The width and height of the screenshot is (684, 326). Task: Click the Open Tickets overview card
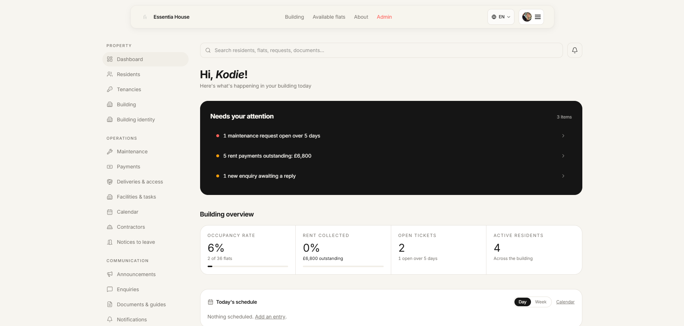438,250
